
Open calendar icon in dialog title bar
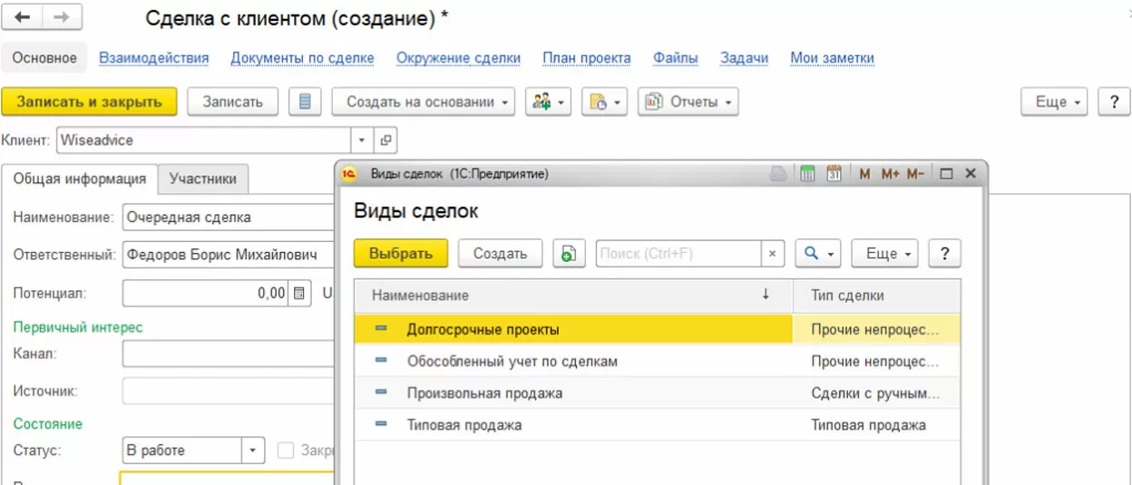tap(834, 173)
